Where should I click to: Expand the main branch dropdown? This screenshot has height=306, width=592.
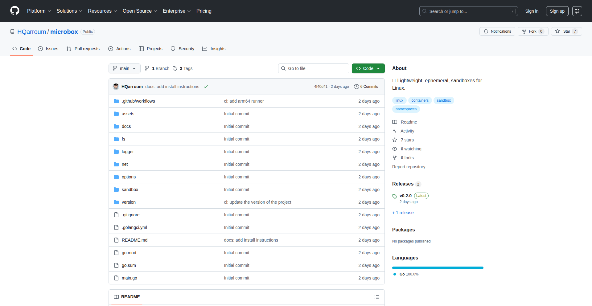pos(124,68)
